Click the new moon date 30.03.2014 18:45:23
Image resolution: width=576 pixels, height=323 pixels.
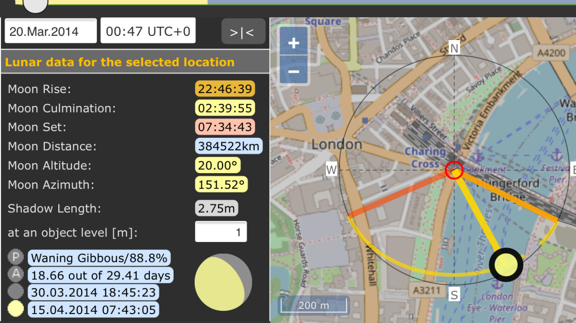[93, 292]
